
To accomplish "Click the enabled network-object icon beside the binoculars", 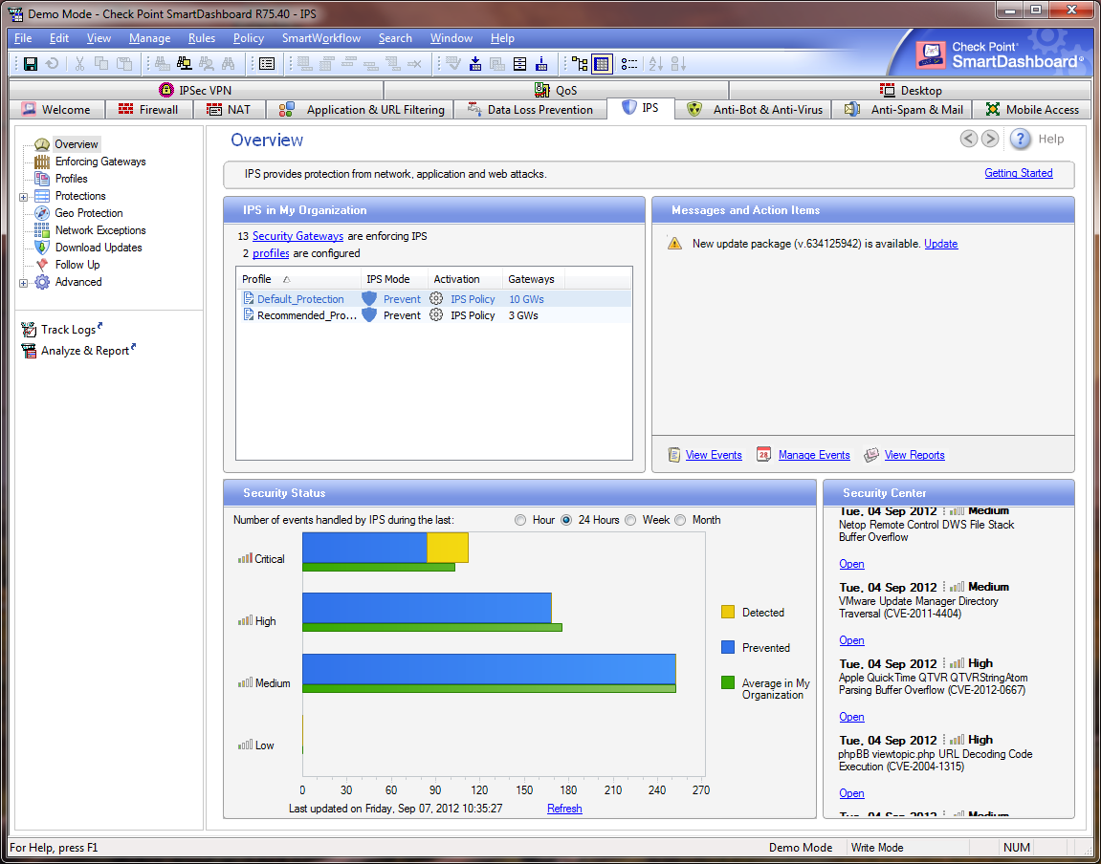I will coord(184,64).
